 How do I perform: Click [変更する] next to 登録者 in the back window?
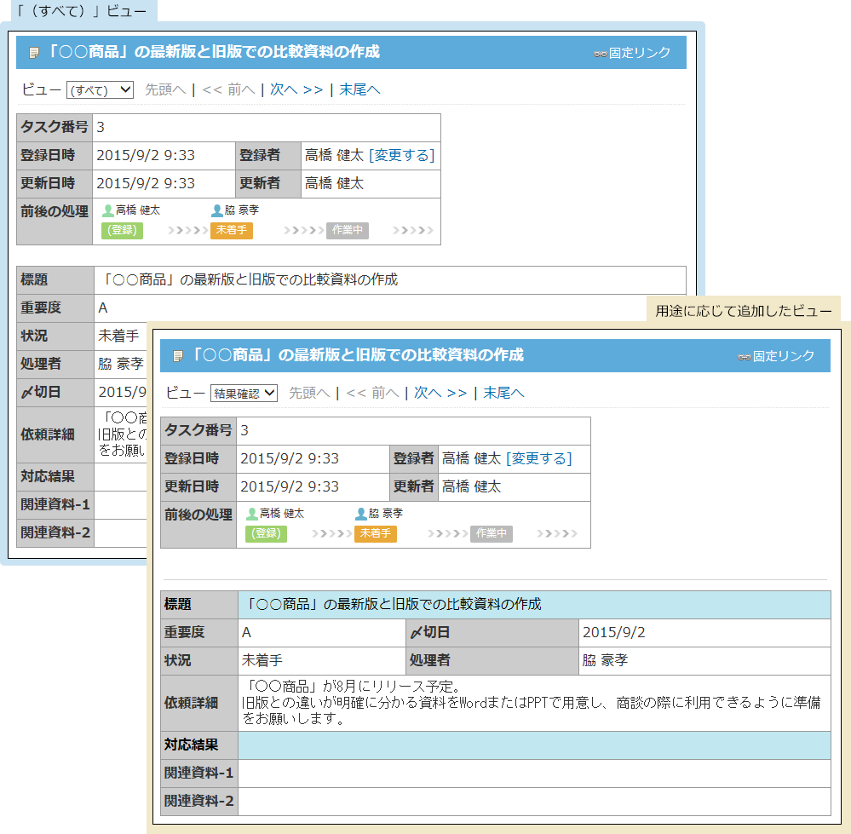coord(401,155)
